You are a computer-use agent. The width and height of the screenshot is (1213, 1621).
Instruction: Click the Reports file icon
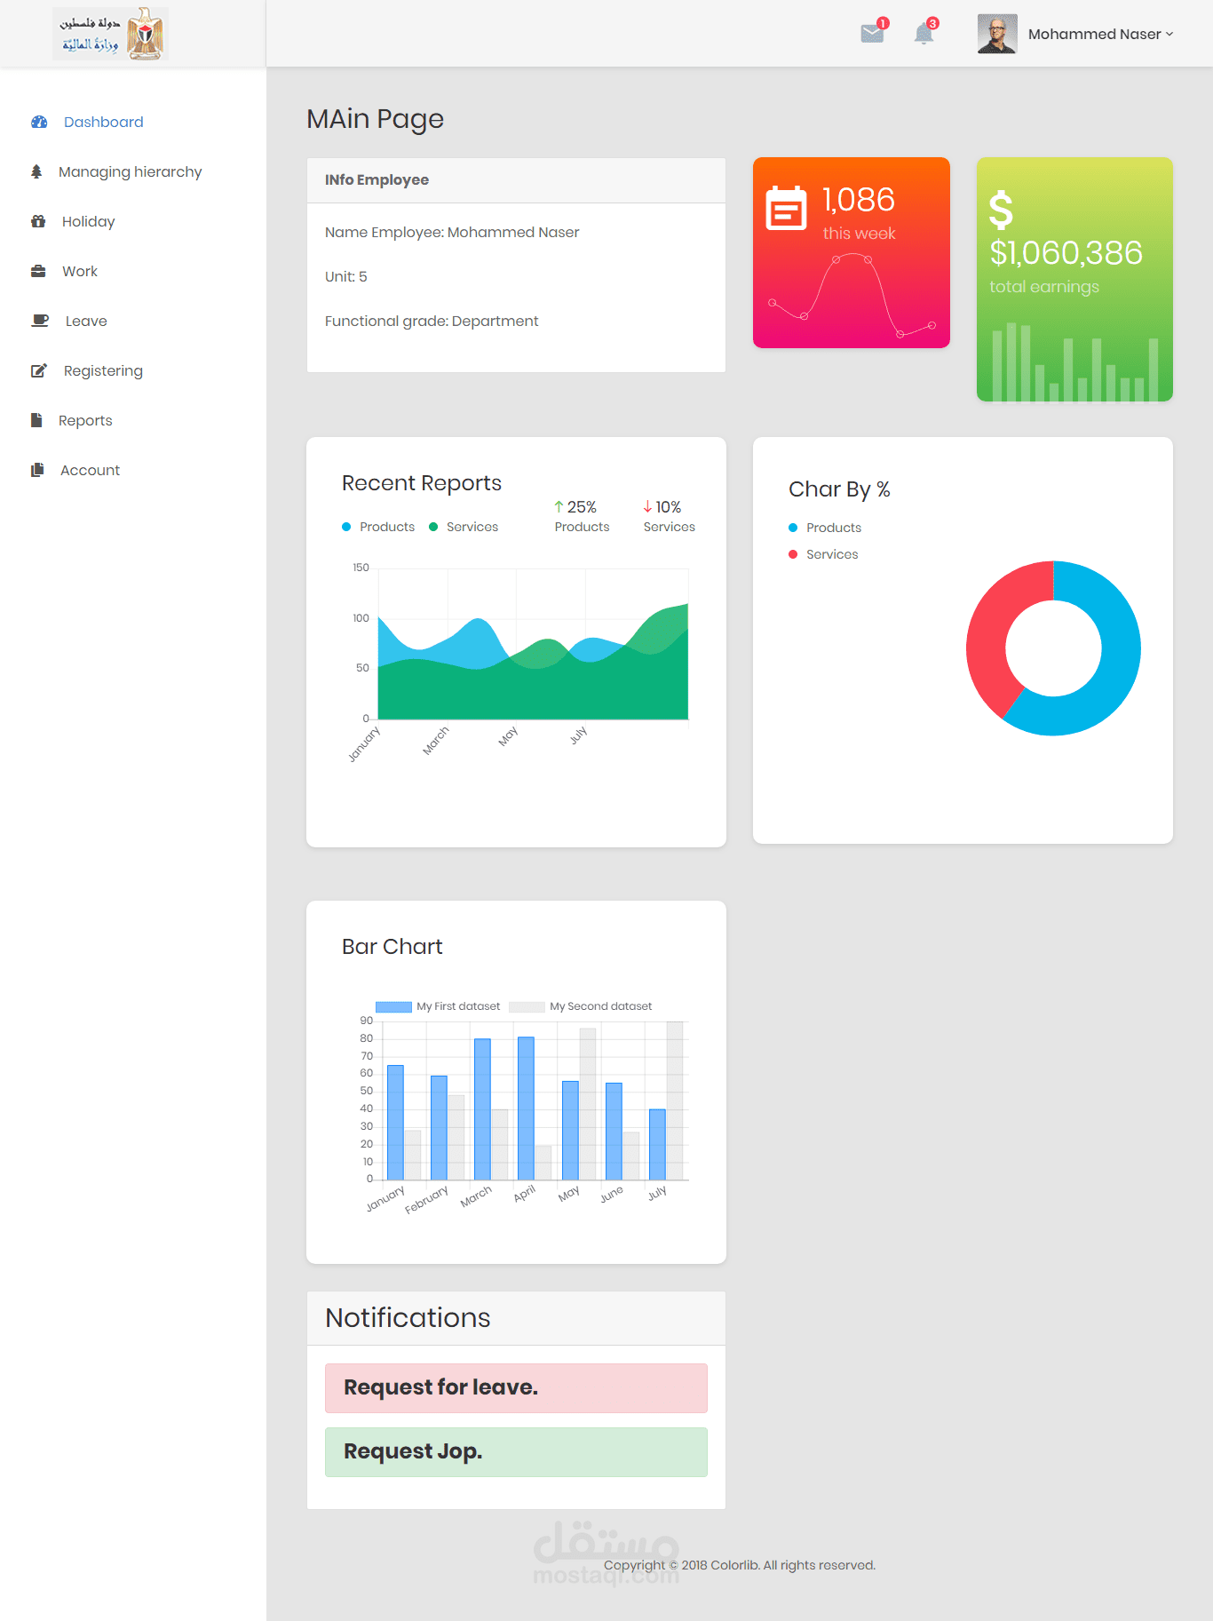(x=36, y=420)
